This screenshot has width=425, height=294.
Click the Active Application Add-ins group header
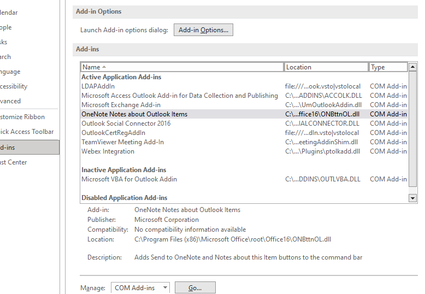click(x=121, y=77)
